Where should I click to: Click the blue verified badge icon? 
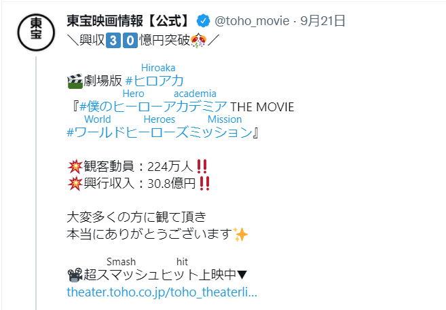[x=203, y=21]
